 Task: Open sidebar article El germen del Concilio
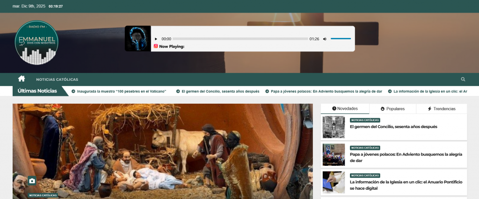393,127
